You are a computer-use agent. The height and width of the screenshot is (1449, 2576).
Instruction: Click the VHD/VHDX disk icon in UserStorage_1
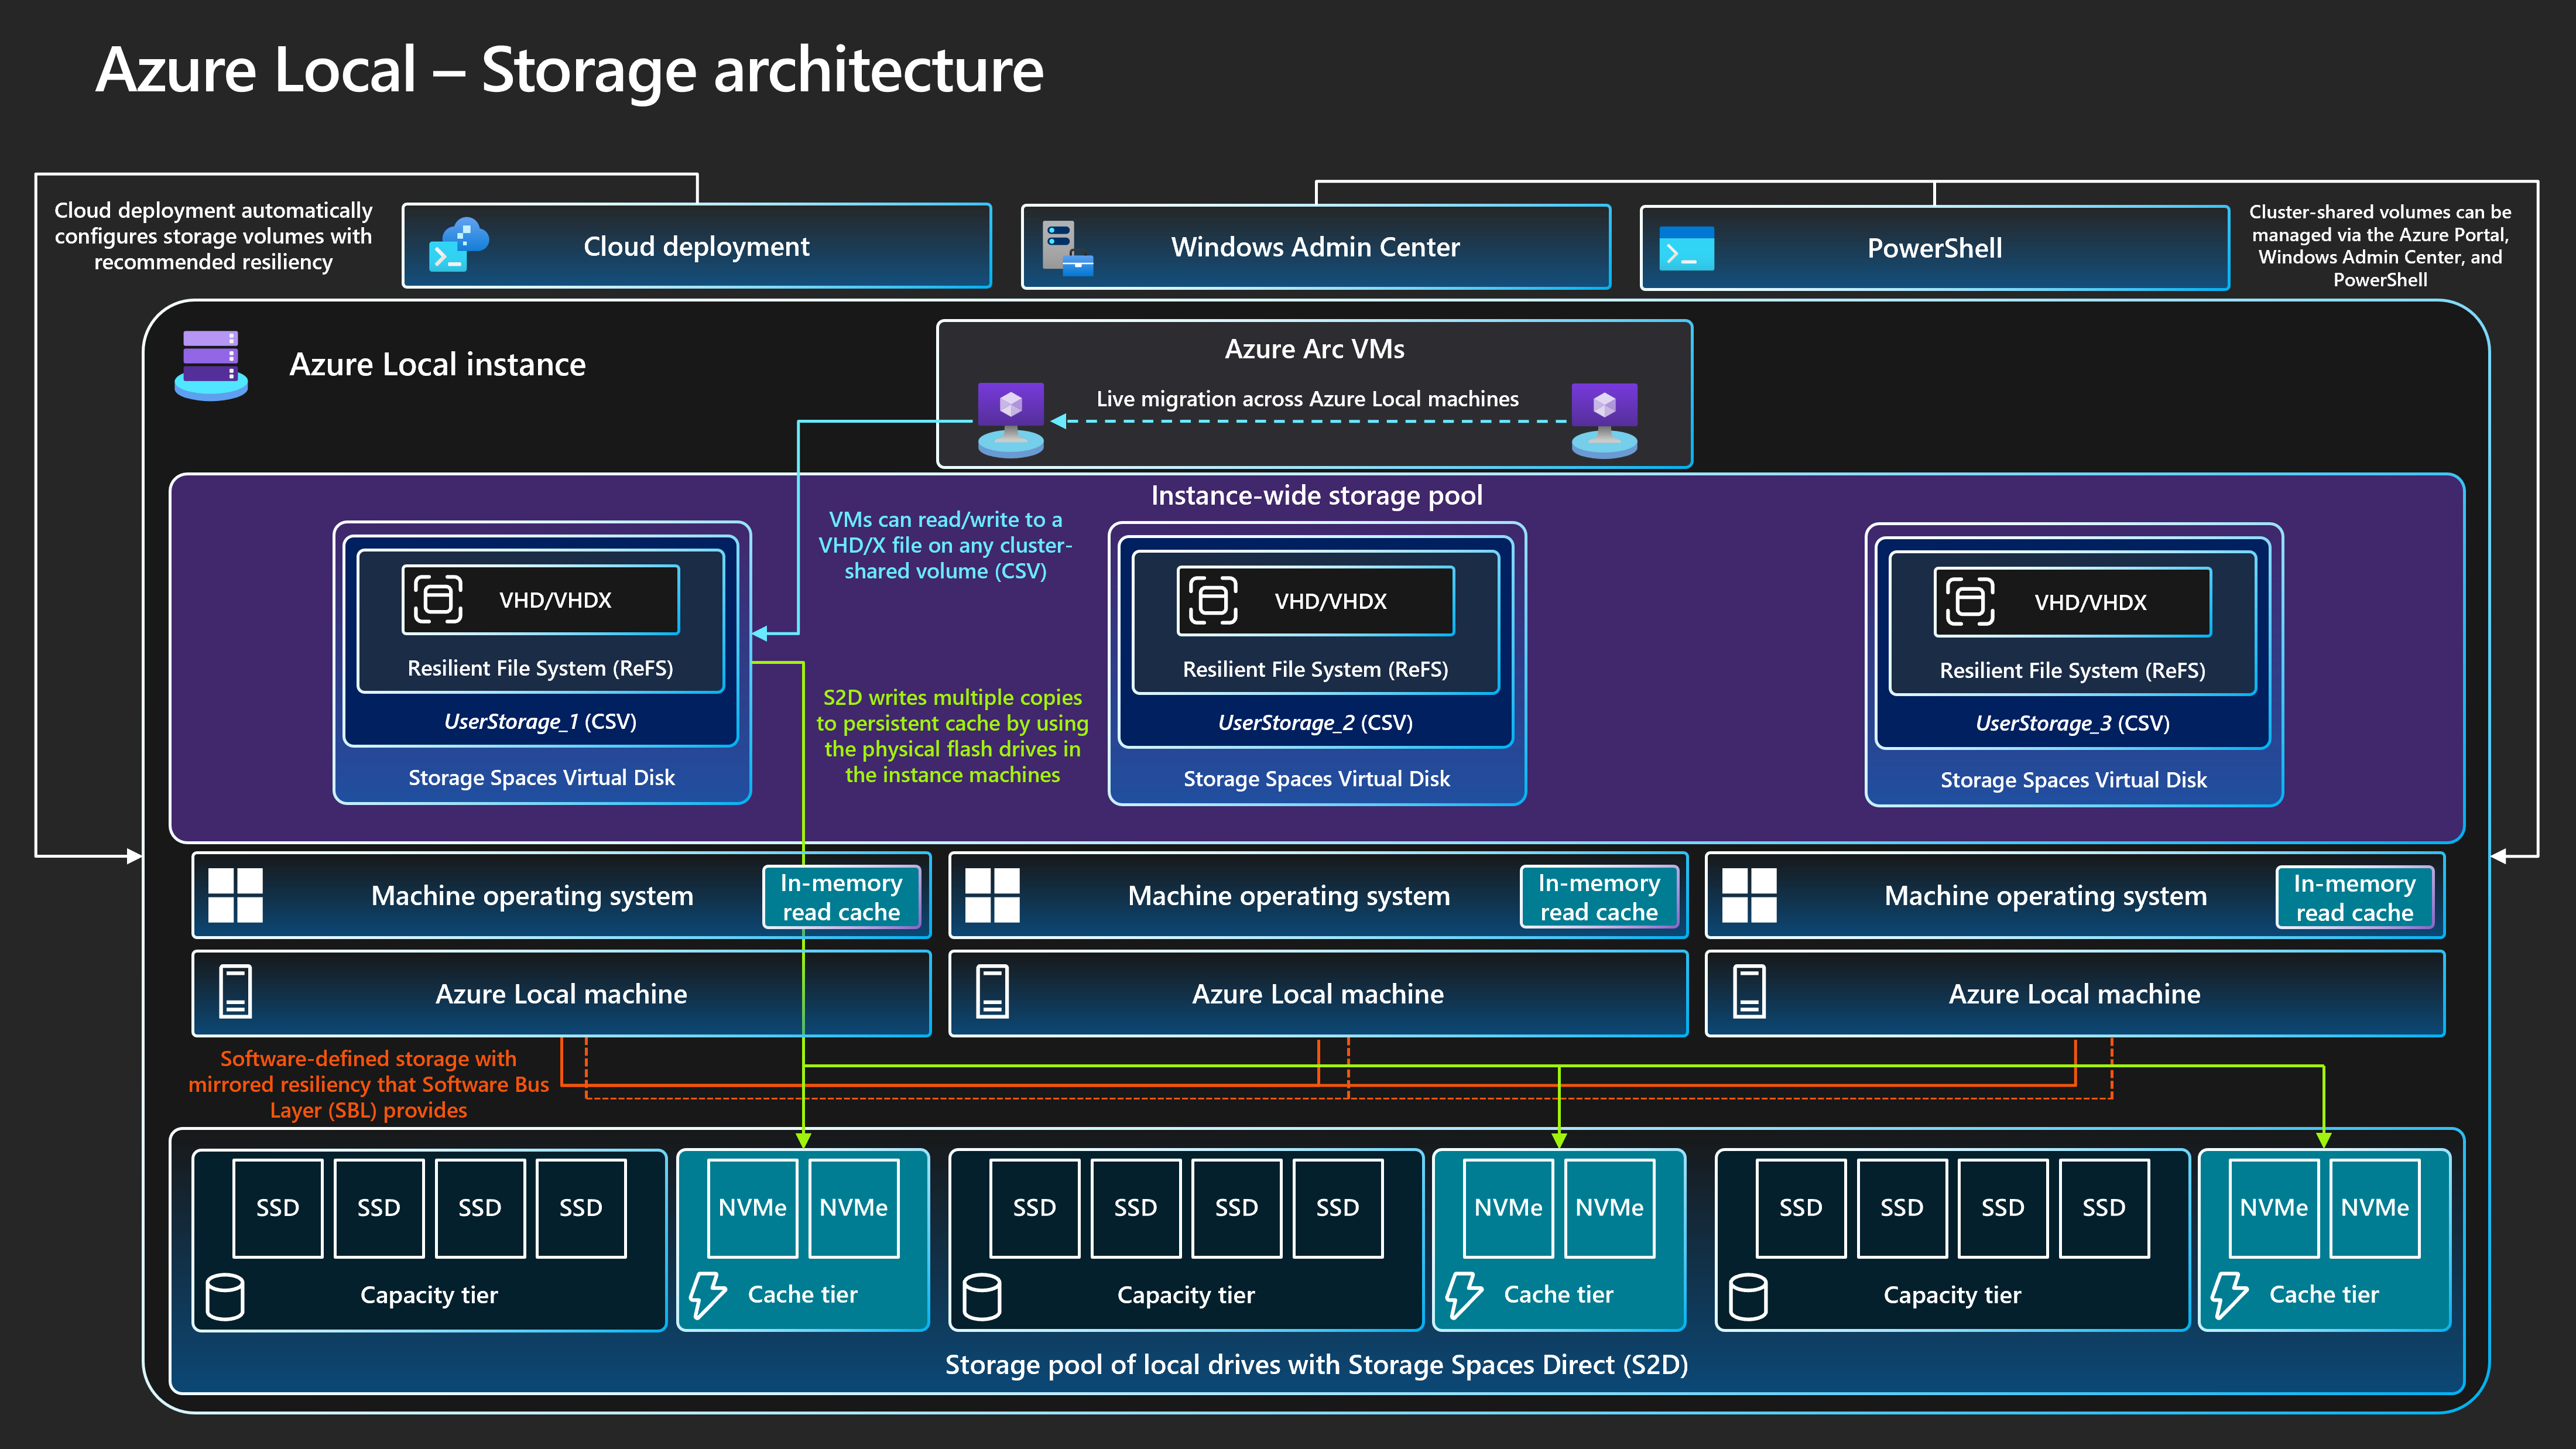(438, 599)
